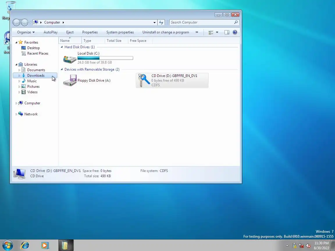Open the view options dropdown arrow

[217, 32]
